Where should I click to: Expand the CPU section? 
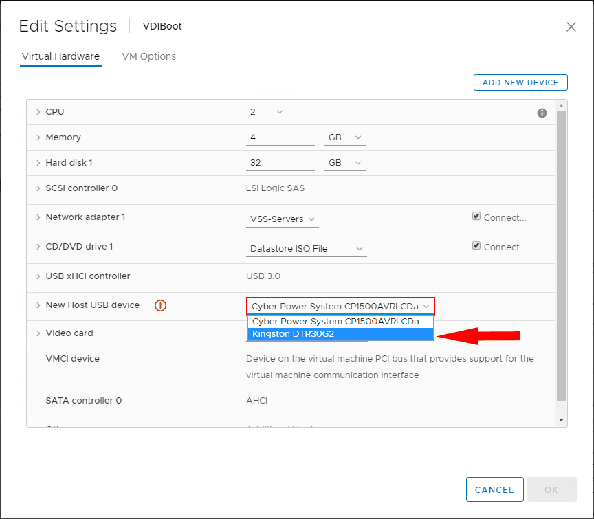coord(39,111)
